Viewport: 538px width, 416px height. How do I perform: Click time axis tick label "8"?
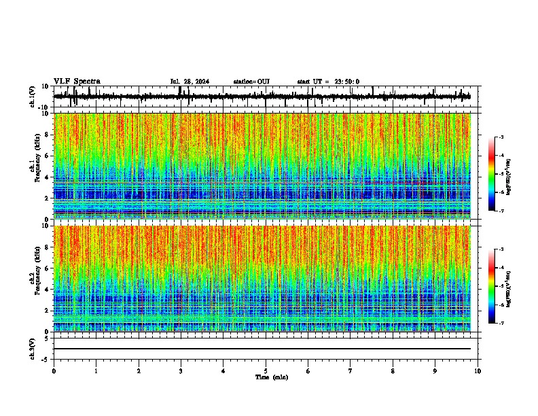point(393,370)
